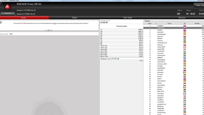204x115 pixels.
Task: Click the flag beside Danilopokerr
Action: click(184, 55)
